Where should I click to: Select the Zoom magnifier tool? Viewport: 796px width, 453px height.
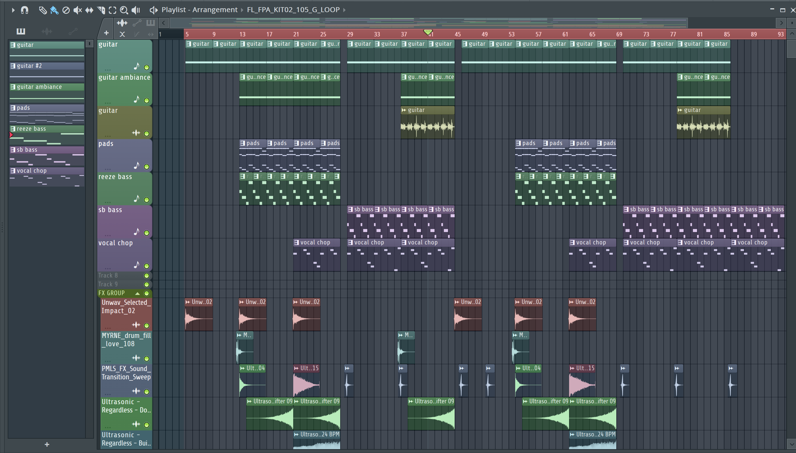point(124,10)
